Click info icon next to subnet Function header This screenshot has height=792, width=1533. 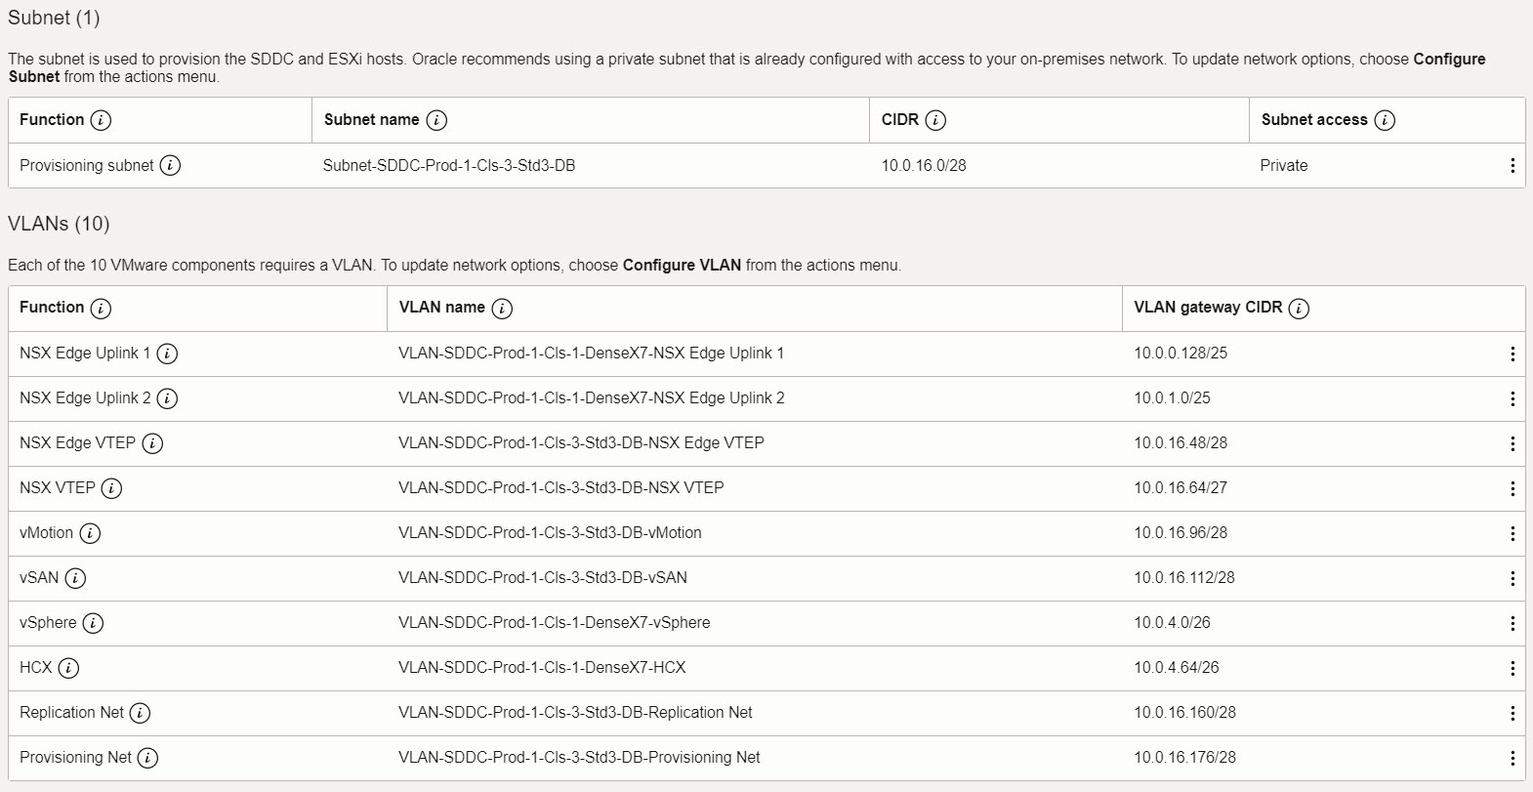(101, 120)
